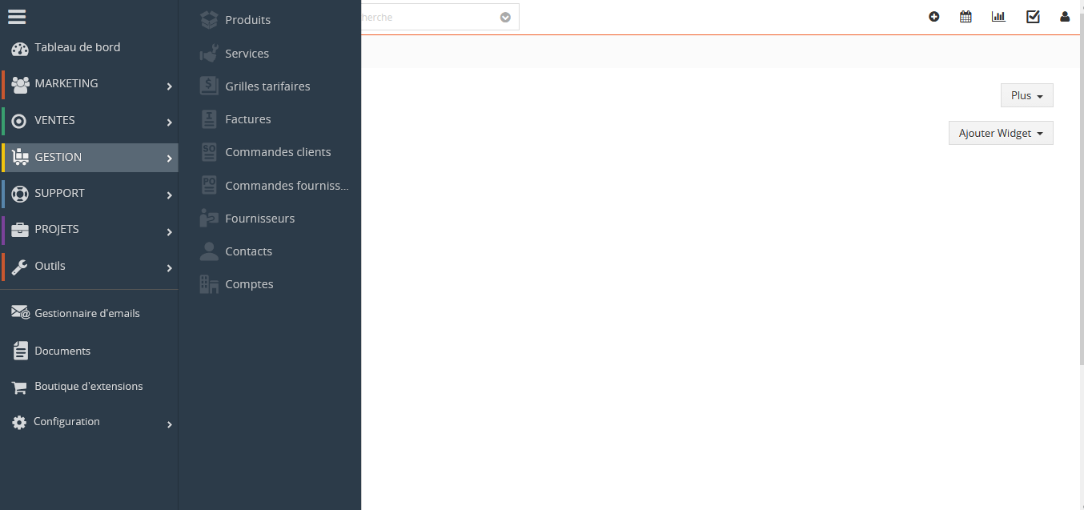Screen dimensions: 1084x510
Task: Open the Plus dropdown
Action: coord(1026,94)
